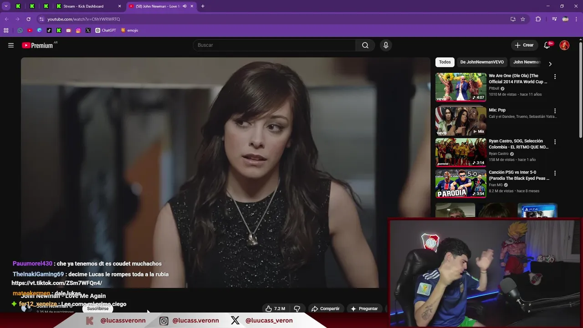Open the Kick bookmark icon

[59, 31]
